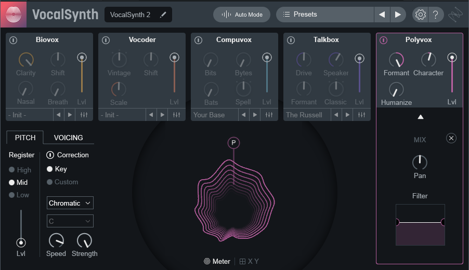
Task: Open Biovox advanced mixer sliders icon
Action: [84, 115]
